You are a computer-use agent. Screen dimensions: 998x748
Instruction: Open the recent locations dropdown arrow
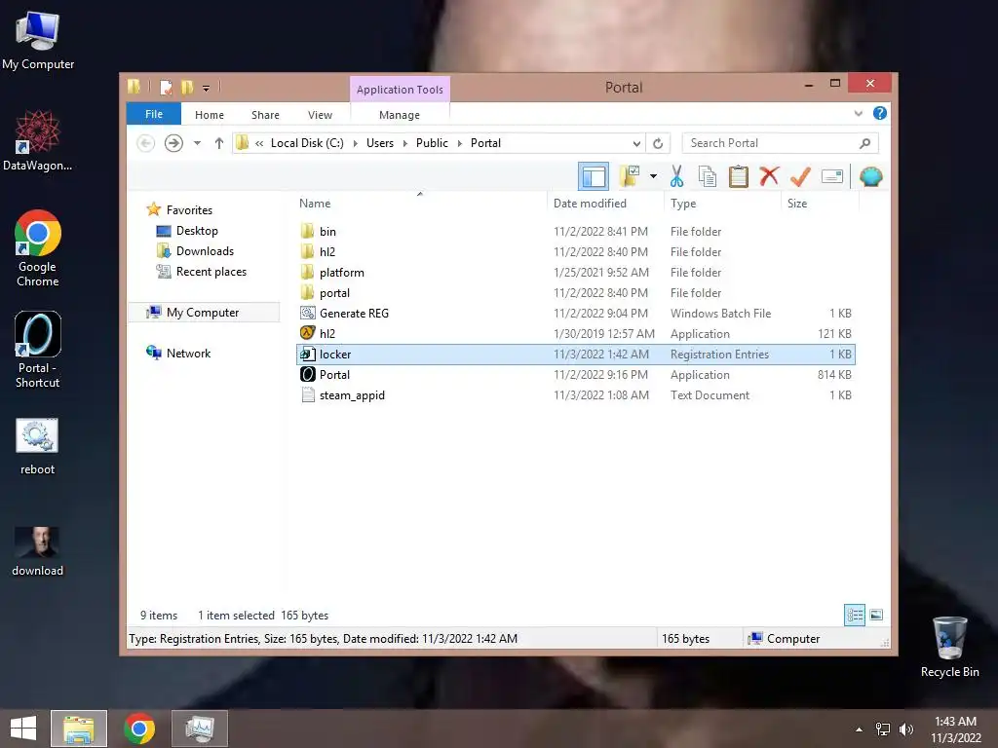click(197, 143)
